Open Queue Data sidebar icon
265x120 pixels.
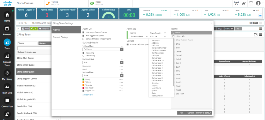pyautogui.click(x=7, y=100)
